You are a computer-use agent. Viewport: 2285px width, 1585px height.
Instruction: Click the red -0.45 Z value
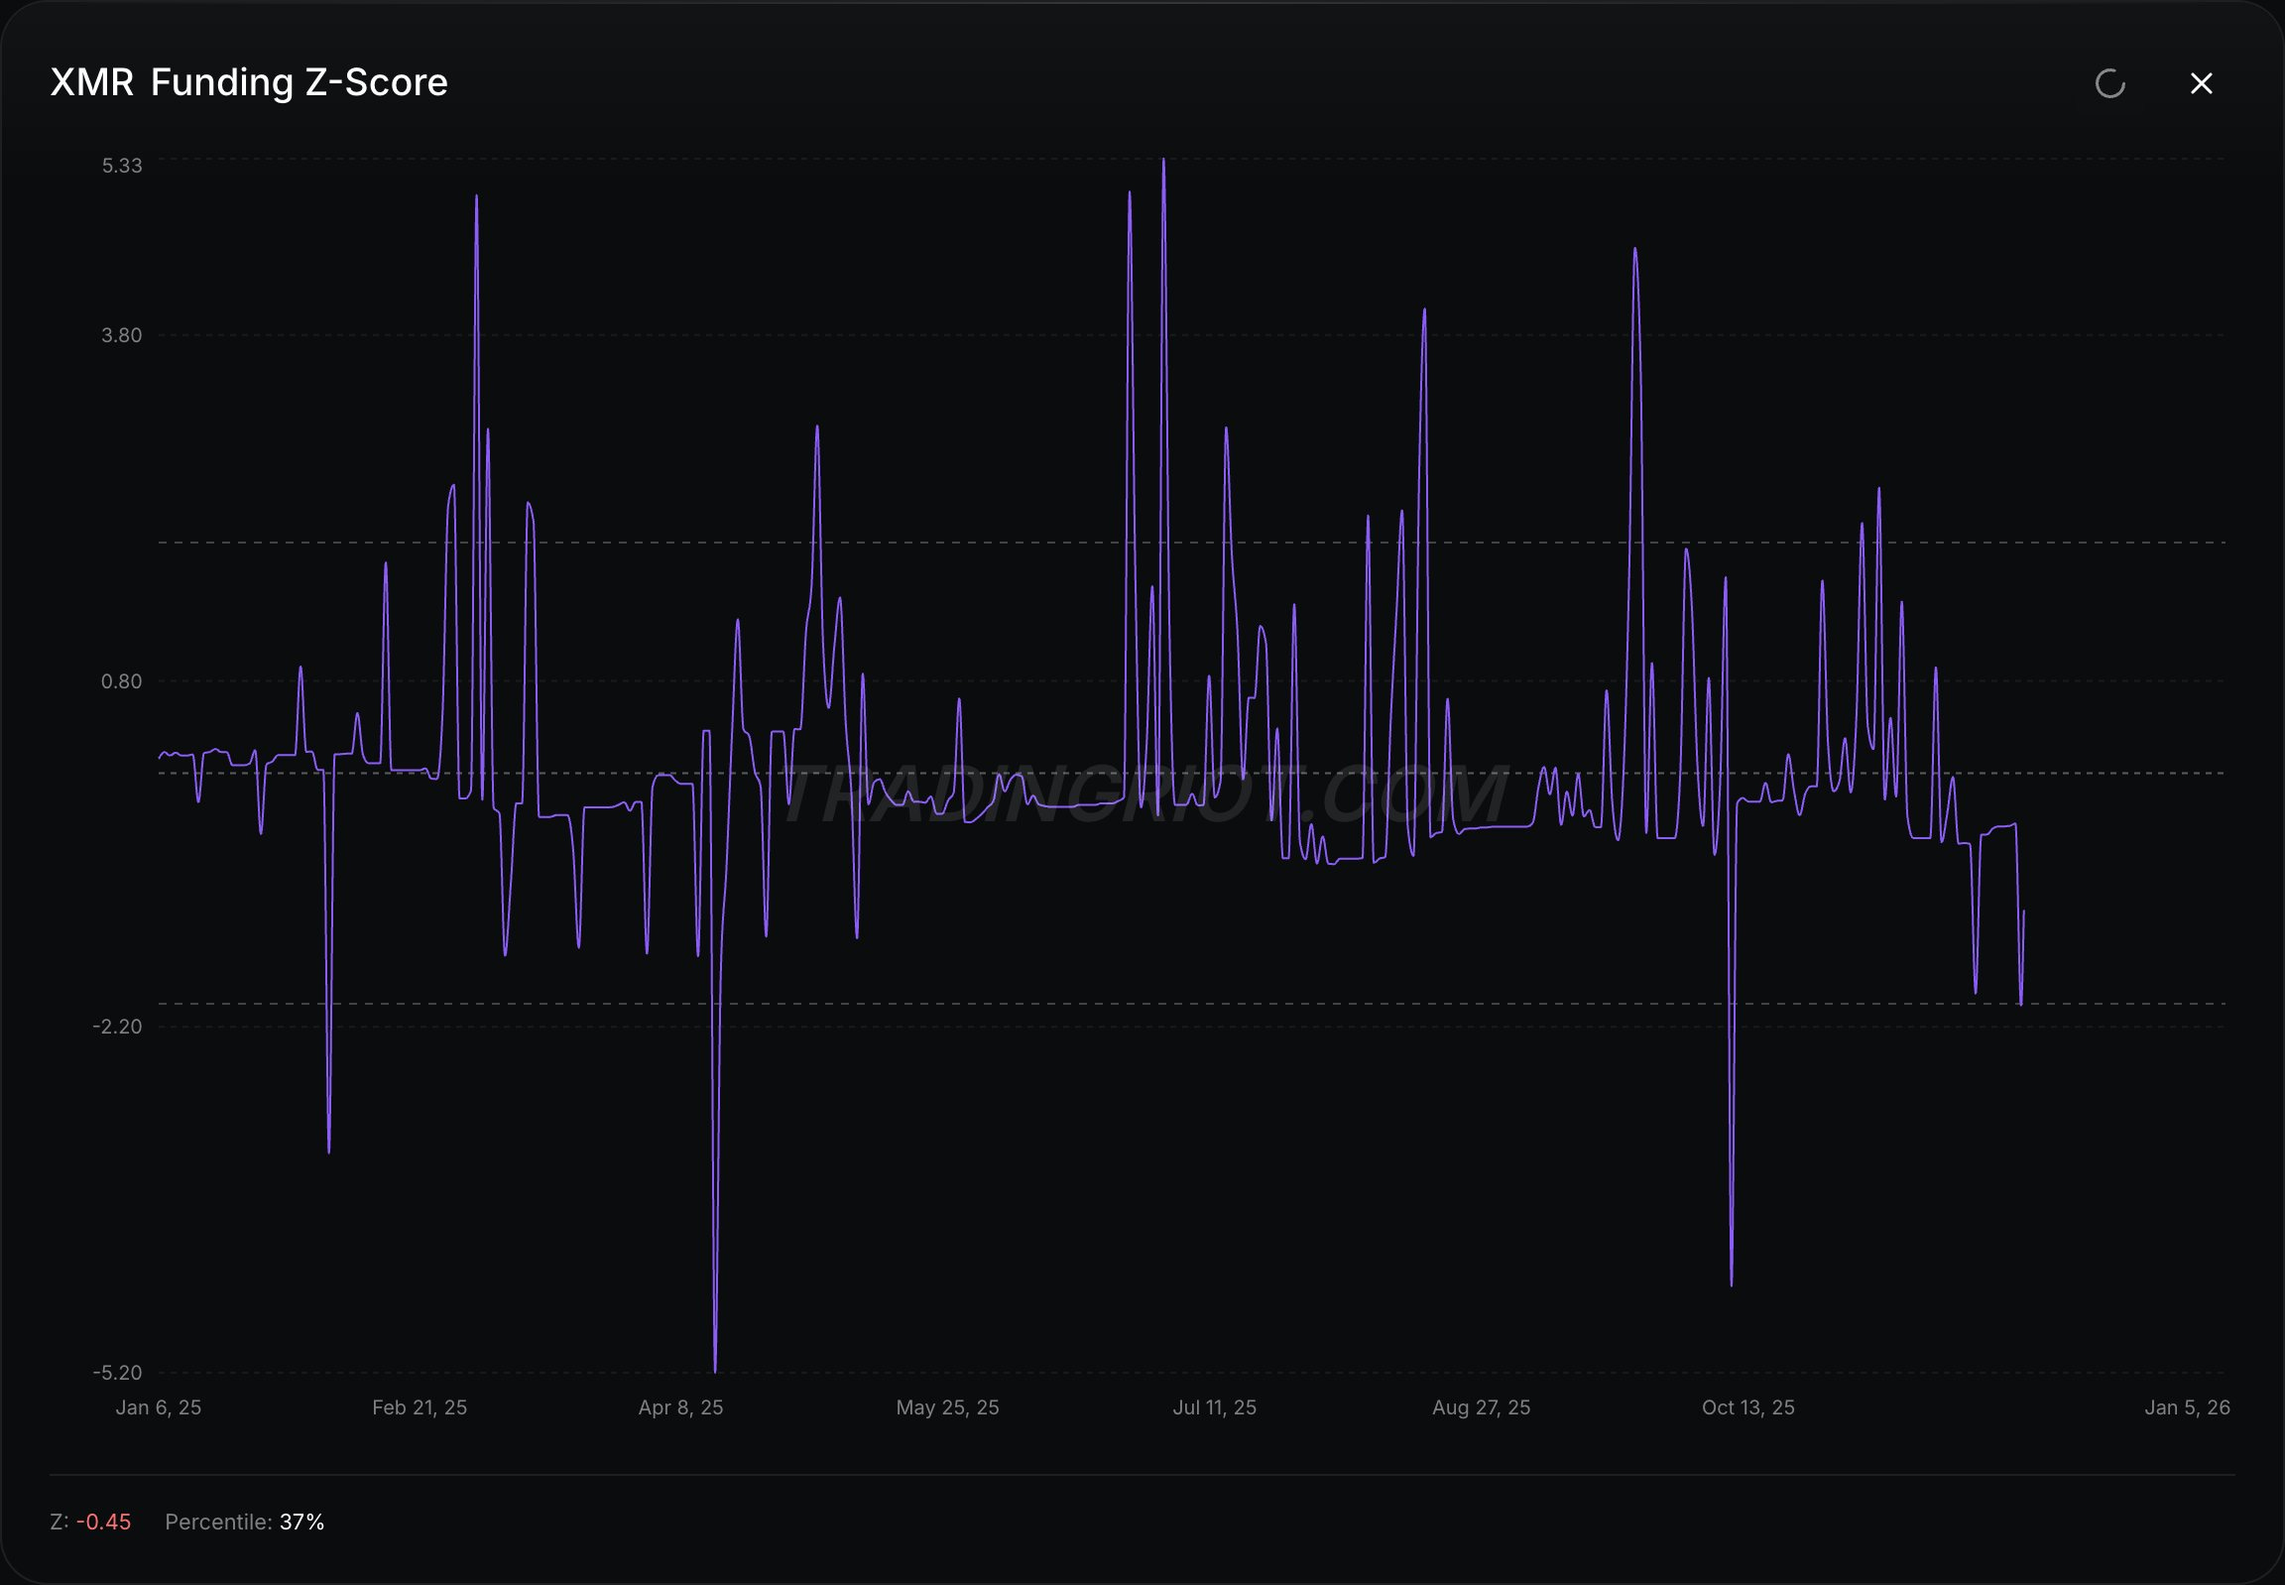[103, 1522]
